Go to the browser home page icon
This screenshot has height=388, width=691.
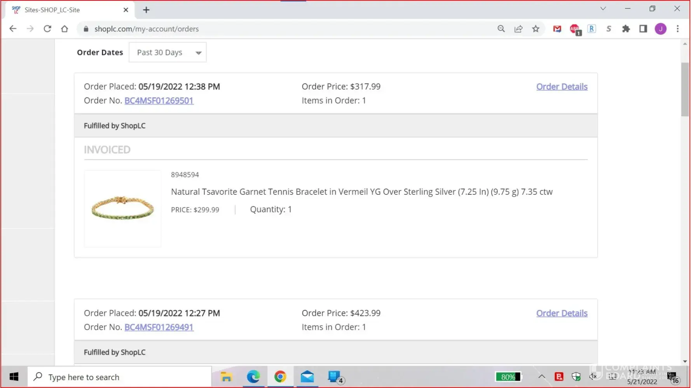[65, 29]
